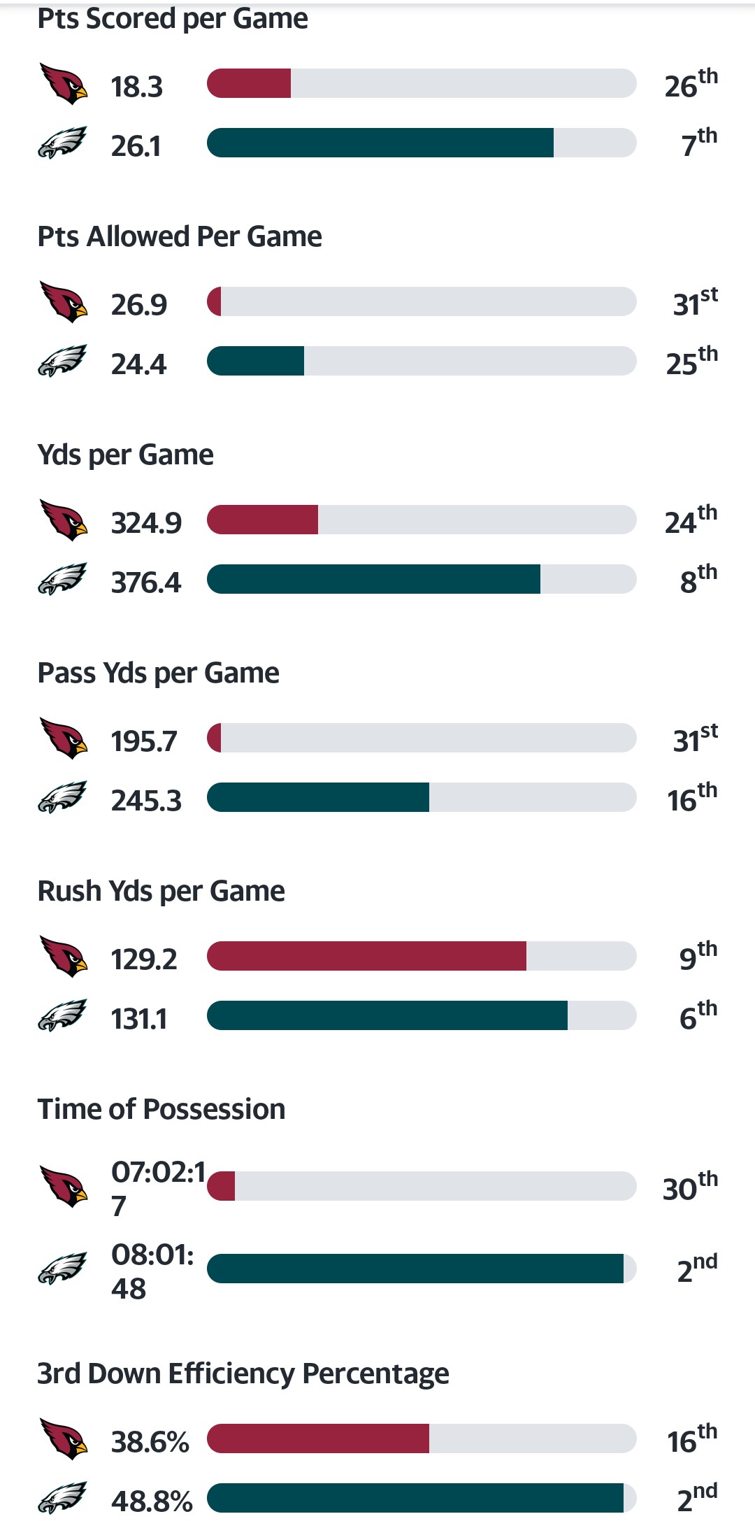Click Eagles logo under 3rd Down Efficiency
This screenshot has width=755, height=1521.
[x=63, y=1498]
